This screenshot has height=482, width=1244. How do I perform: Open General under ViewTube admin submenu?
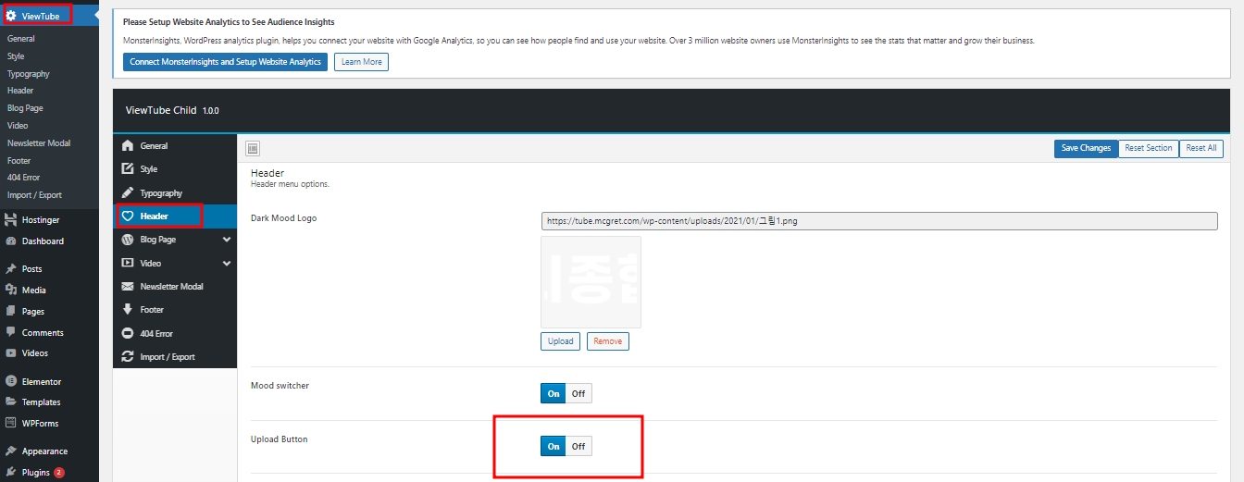pyautogui.click(x=21, y=39)
